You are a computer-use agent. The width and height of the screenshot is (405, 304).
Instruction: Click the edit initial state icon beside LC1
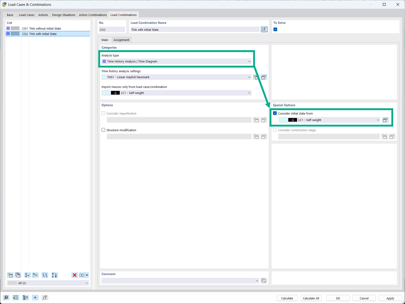[385, 120]
